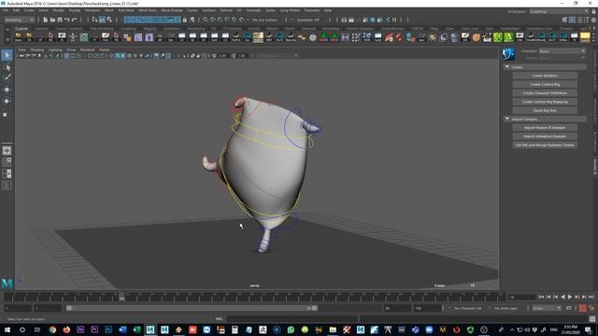Click the New Scene icon
Screen dimensions: 598x336
[x=46, y=20]
